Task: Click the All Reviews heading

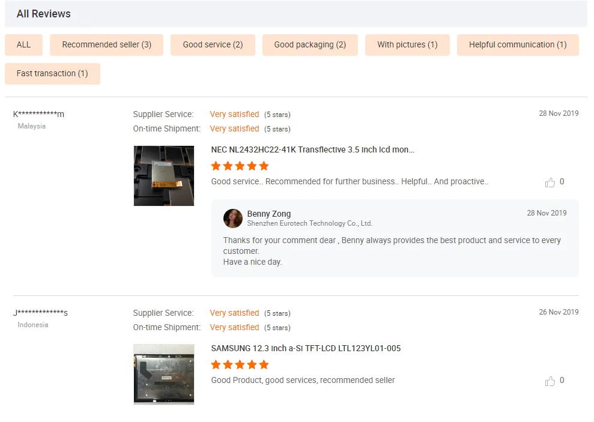Action: pyautogui.click(x=44, y=14)
